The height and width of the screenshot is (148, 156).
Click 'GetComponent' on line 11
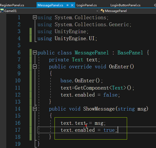[x=92, y=88]
